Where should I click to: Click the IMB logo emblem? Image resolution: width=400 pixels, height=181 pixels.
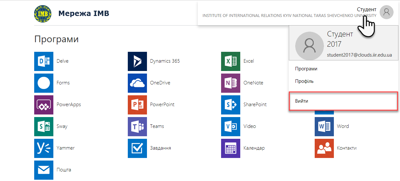(x=43, y=13)
